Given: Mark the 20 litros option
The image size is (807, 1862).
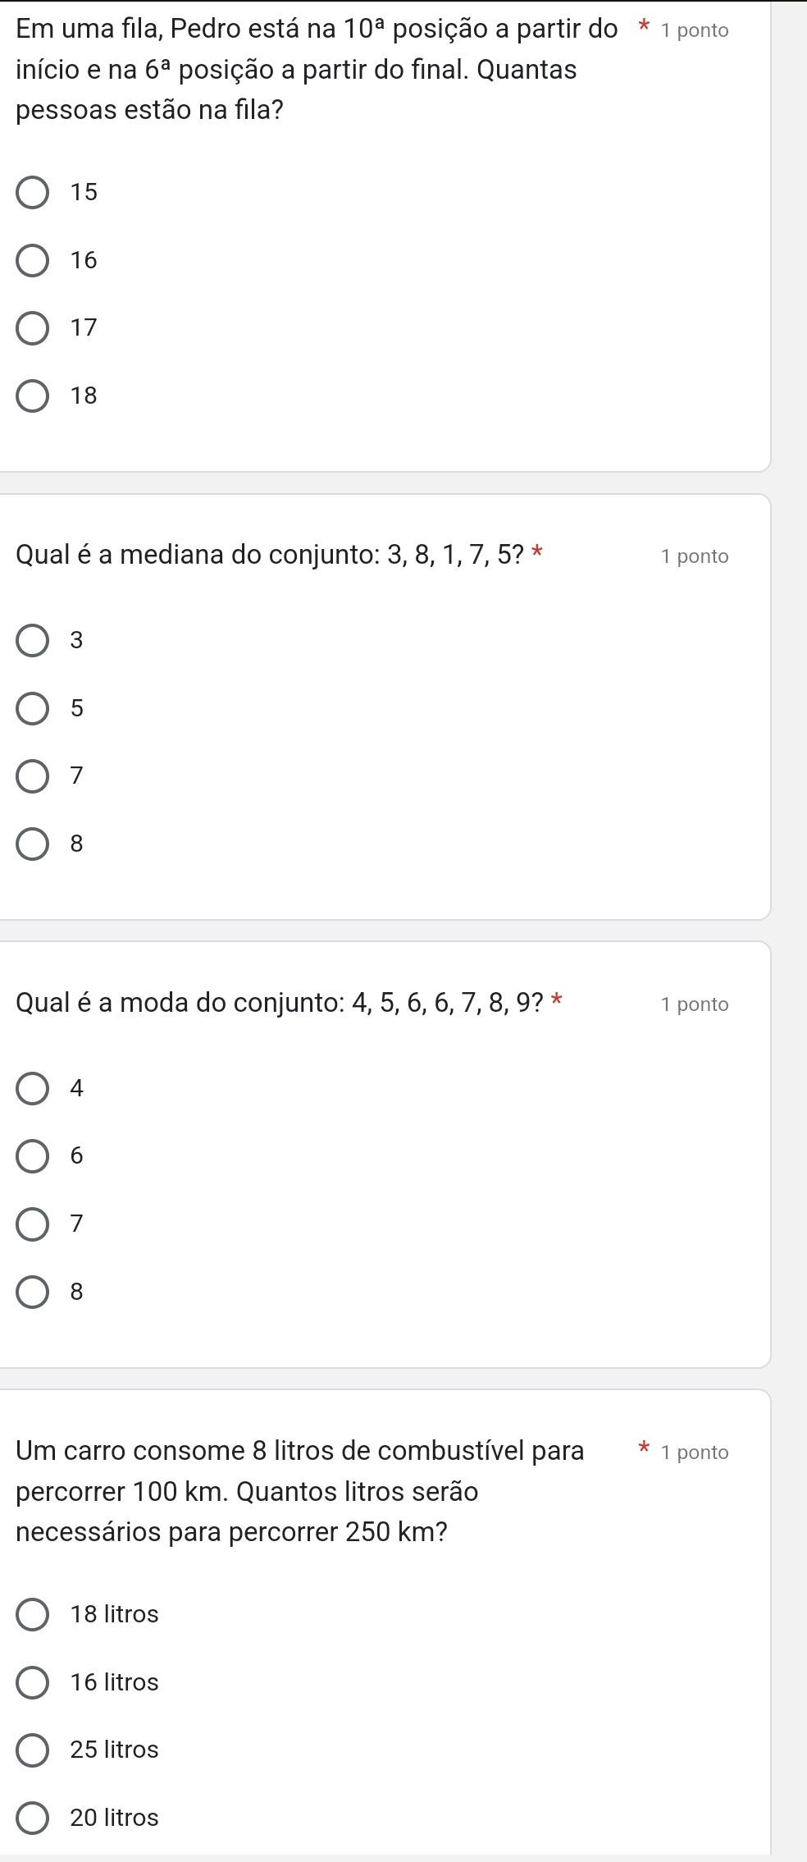Looking at the screenshot, I should (x=33, y=1819).
